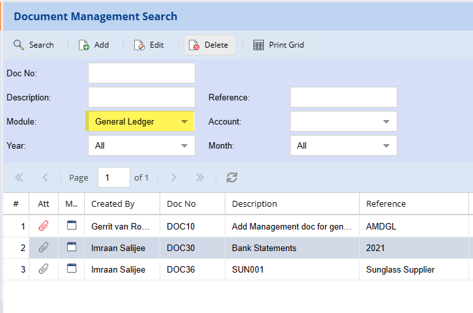The height and width of the screenshot is (313, 473).
Task: Click the Print Grid button
Action: tap(278, 45)
